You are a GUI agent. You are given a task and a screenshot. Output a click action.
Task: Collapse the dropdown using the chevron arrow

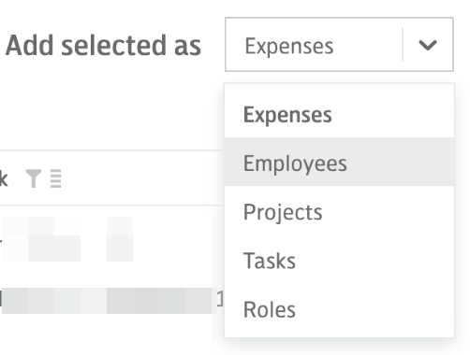point(427,45)
